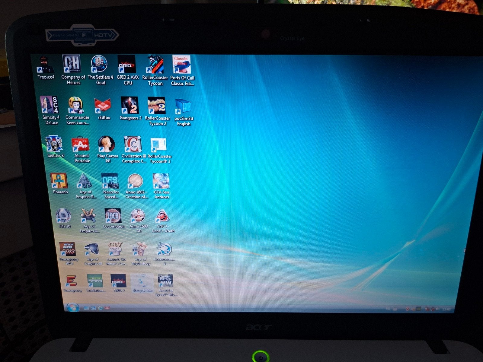Launch Gangsters 2 desktop shortcut
This screenshot has height=362, width=483.
130,109
